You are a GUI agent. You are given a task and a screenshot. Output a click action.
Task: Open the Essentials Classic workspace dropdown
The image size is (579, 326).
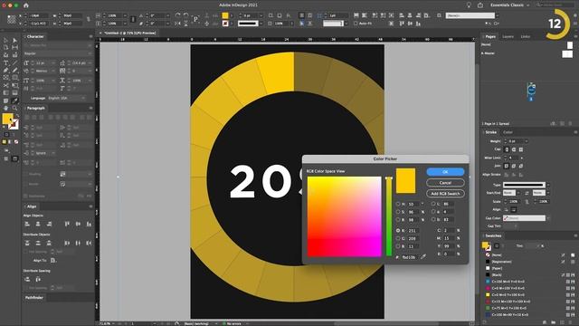(509, 5)
